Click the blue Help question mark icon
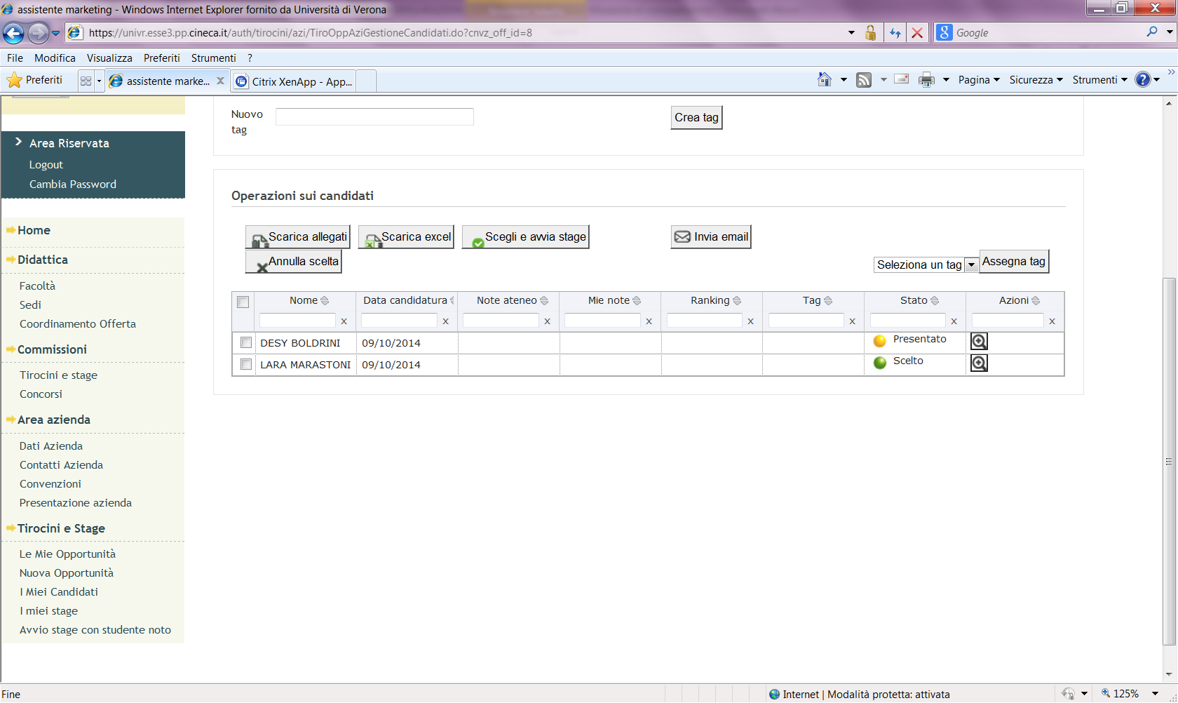This screenshot has width=1178, height=703. (x=1143, y=80)
